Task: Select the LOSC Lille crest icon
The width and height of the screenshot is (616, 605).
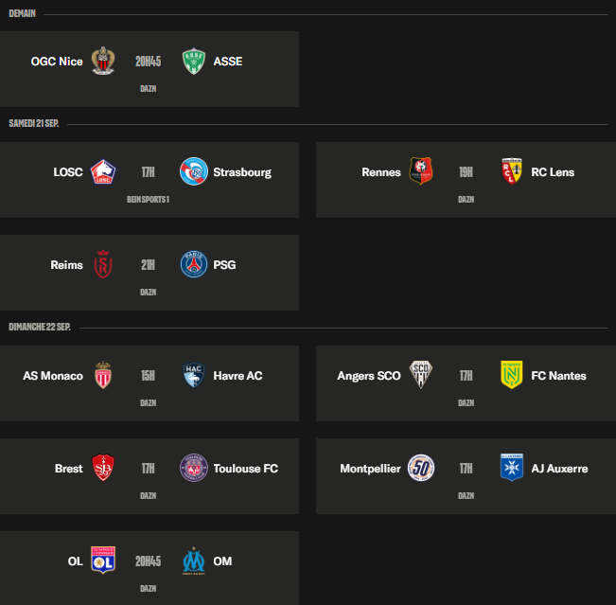Action: point(103,171)
